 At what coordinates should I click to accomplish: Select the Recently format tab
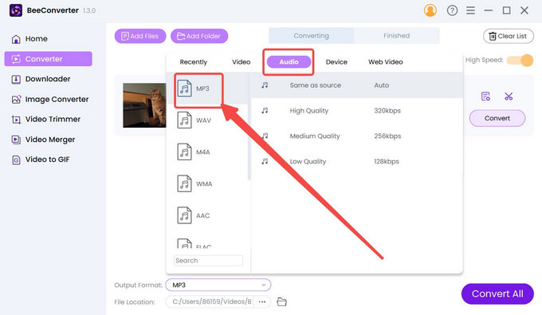click(193, 62)
